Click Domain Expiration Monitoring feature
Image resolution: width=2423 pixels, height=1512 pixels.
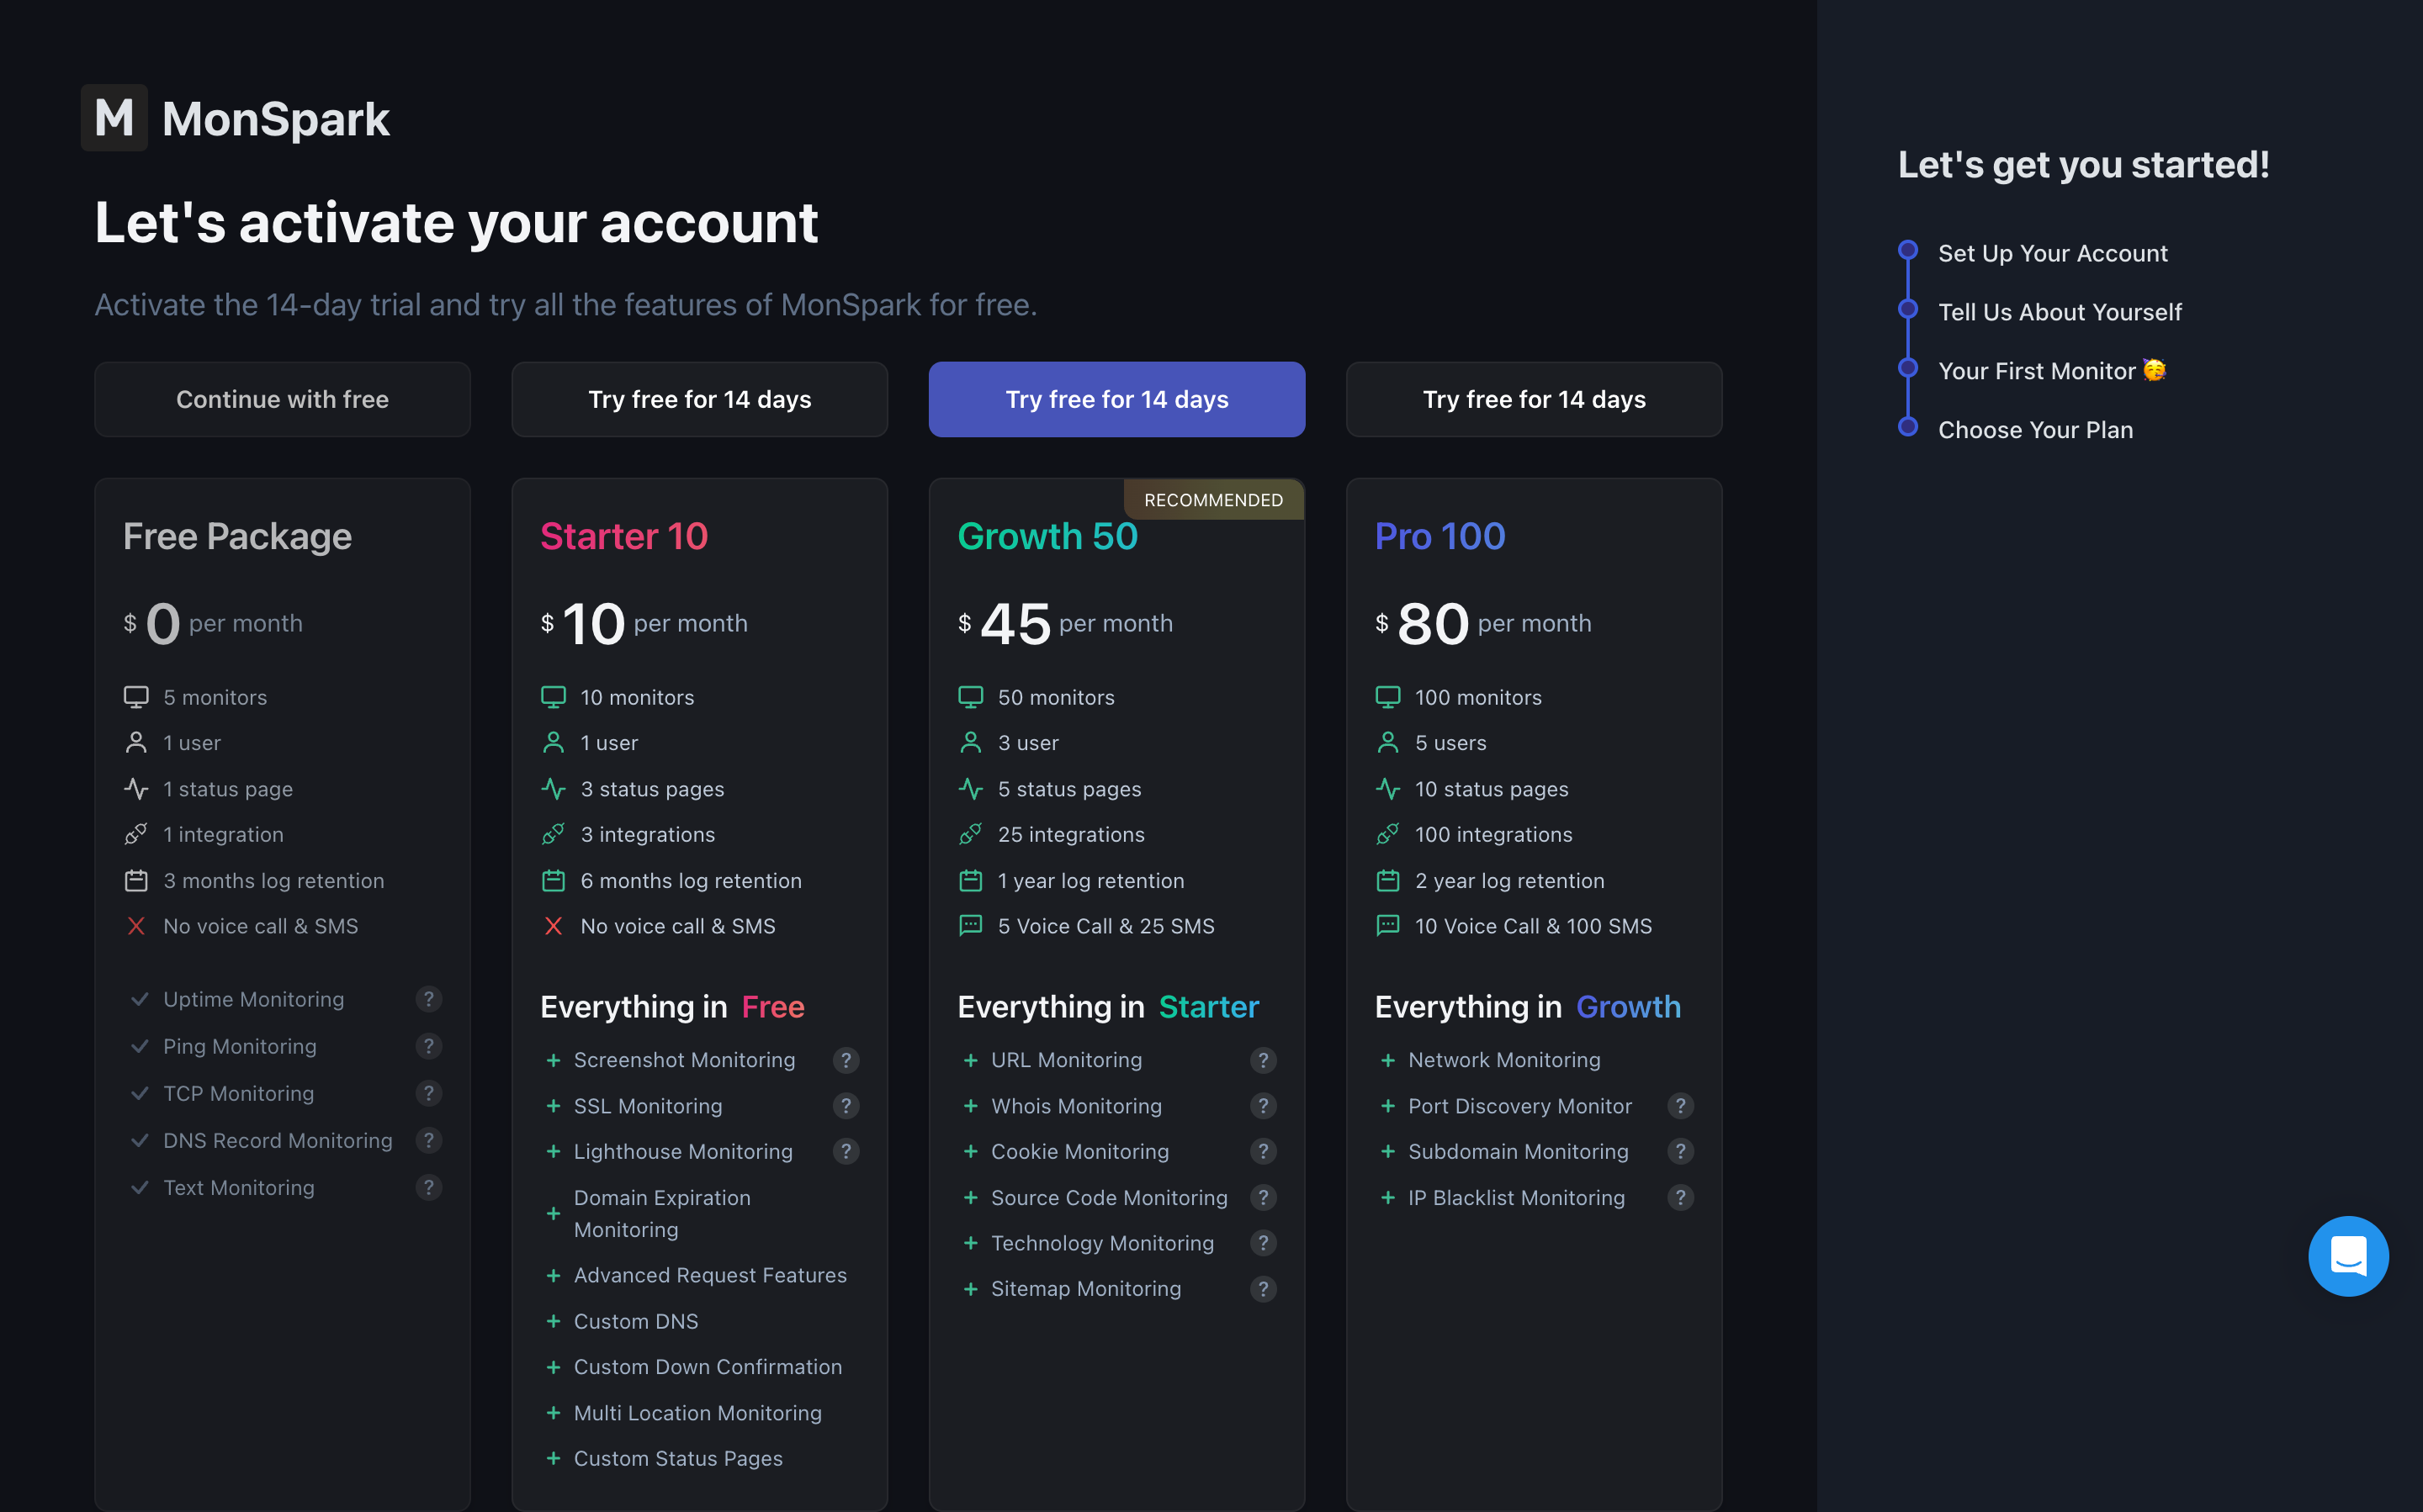click(662, 1214)
